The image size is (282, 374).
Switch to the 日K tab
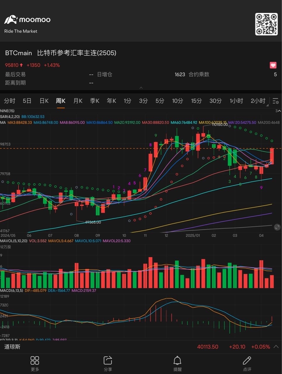(44, 101)
